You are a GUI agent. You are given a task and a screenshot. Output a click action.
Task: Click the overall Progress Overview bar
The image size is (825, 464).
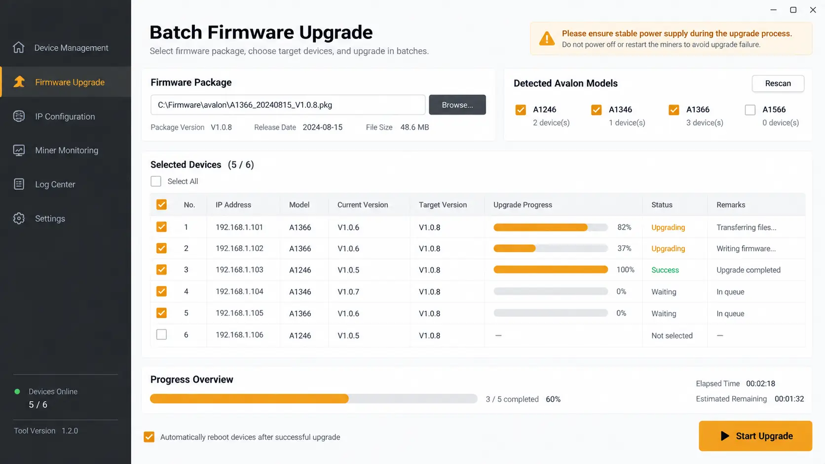tap(314, 399)
